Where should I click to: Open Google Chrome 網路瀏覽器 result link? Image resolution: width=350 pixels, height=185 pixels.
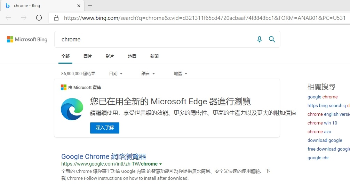[104, 156]
